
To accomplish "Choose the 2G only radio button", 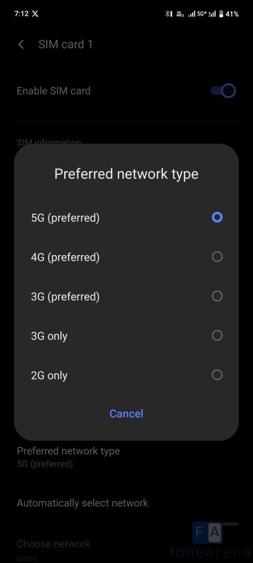I will click(217, 375).
